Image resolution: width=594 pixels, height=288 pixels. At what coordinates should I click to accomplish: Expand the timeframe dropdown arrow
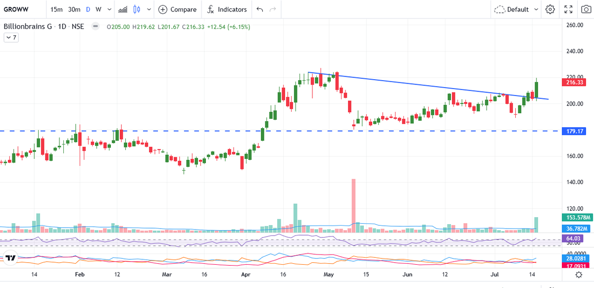click(109, 9)
